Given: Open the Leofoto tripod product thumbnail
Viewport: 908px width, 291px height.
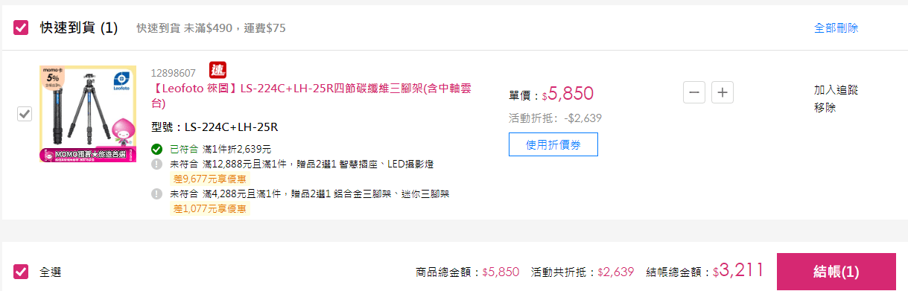Looking at the screenshot, I should 88,114.
